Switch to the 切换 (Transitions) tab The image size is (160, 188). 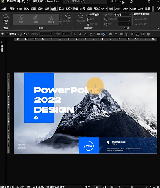(47, 9)
